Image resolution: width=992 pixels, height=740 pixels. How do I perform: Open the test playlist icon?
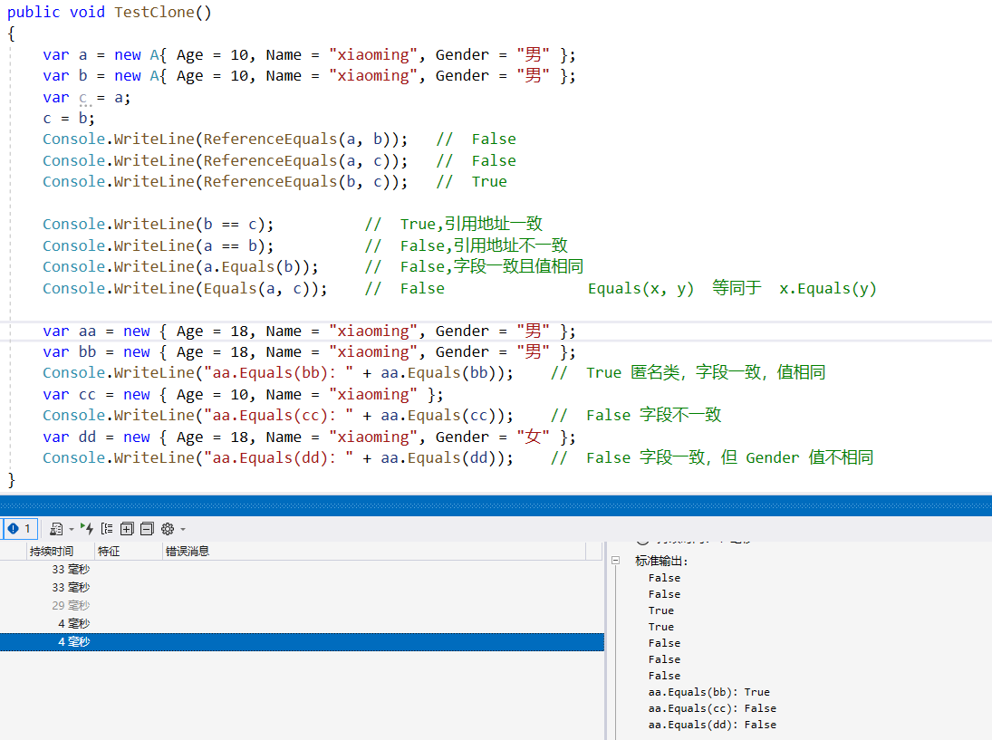tap(56, 529)
